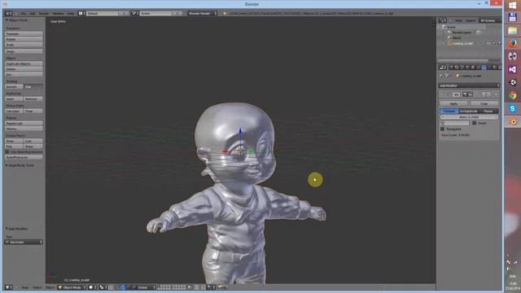Switch decimate mode to Collapse
Viewport: 521px width, 293px height.
pos(449,111)
